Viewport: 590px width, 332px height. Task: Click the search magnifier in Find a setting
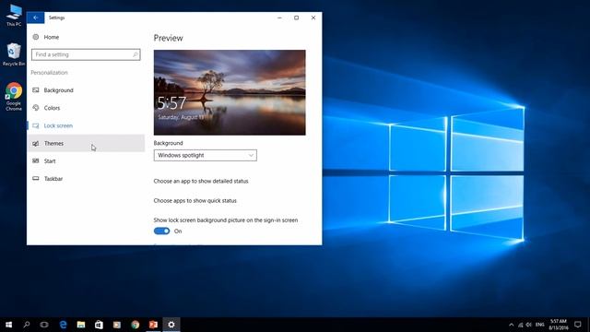(136, 54)
